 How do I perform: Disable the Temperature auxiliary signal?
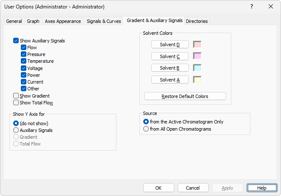click(24, 61)
